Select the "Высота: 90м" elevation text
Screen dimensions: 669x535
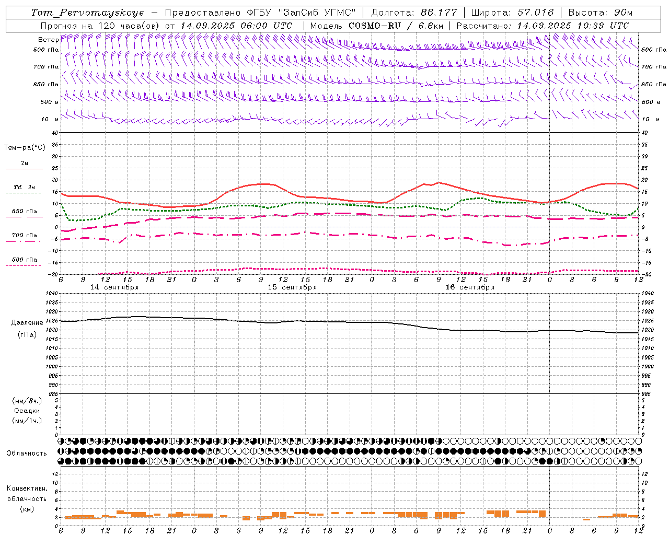601,13
